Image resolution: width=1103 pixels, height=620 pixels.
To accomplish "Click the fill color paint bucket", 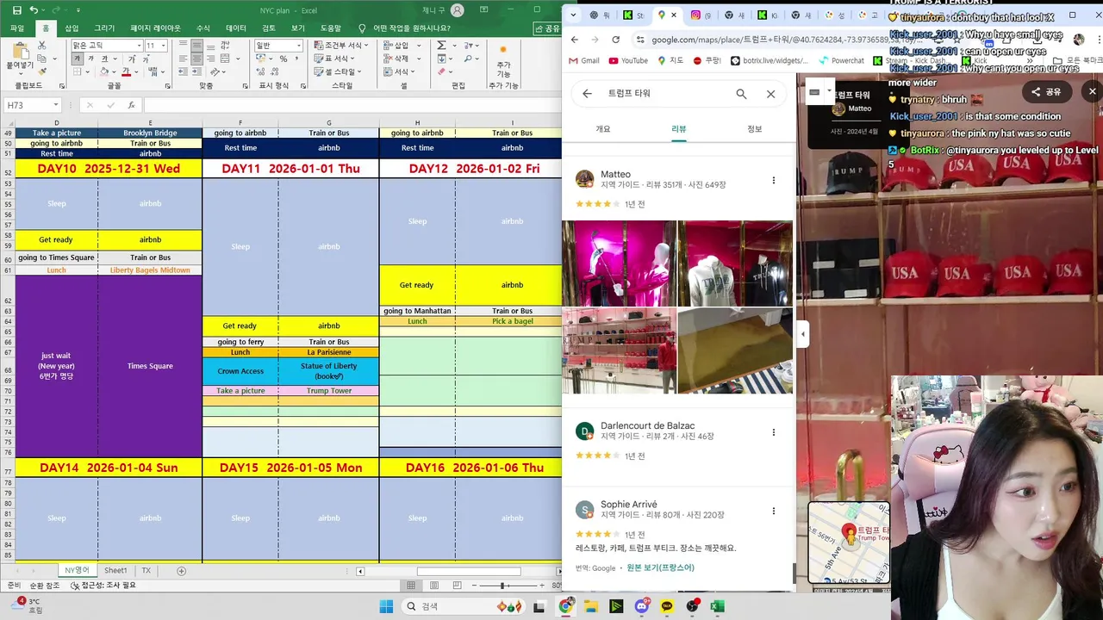I will 103,71.
